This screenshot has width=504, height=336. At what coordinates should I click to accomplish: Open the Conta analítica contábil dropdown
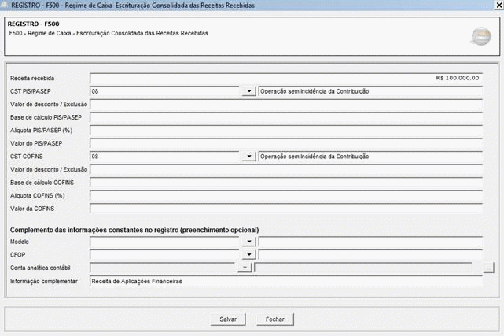[245, 268]
